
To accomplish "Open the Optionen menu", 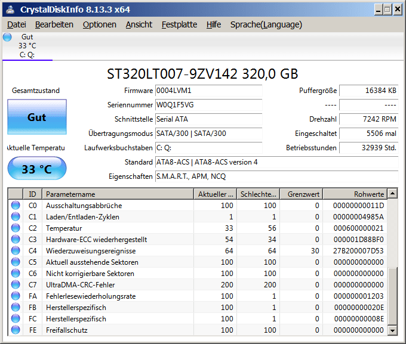I will pyautogui.click(x=100, y=24).
